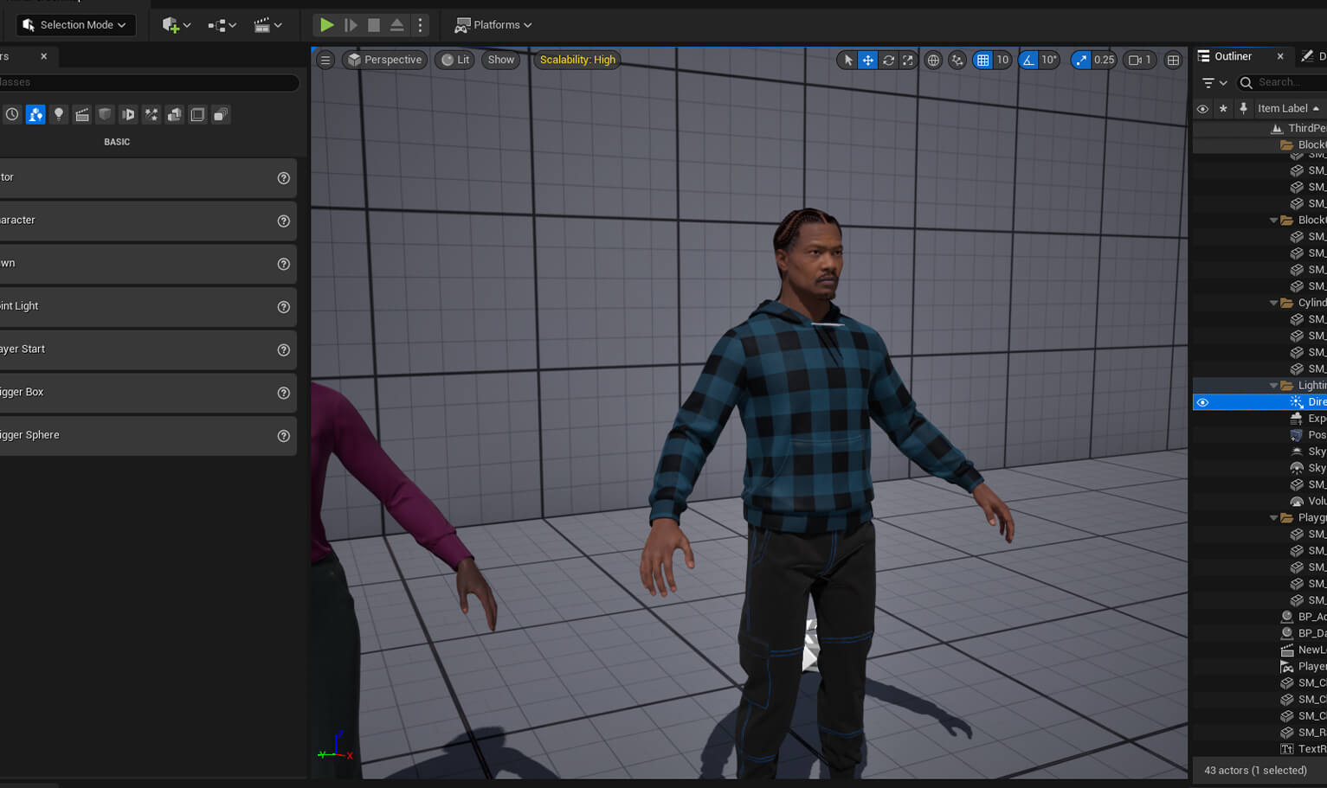1327x788 pixels.
Task: Select the rotate transform tool
Action: 888,60
